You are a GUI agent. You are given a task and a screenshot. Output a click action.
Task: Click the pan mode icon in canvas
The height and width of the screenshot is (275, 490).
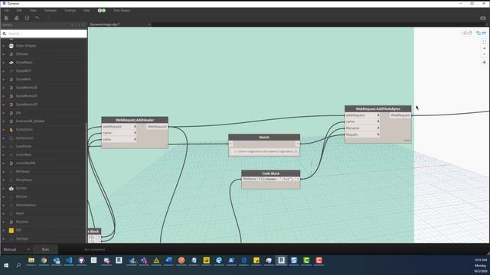[484, 63]
